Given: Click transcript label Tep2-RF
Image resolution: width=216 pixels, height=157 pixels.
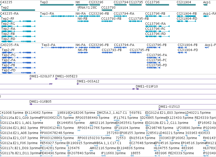Looking at the screenshot, I should [8, 19].
